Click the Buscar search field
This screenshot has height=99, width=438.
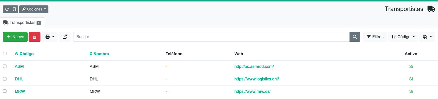(x=211, y=37)
